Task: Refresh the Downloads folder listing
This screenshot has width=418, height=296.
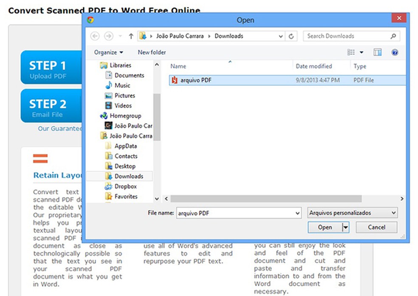Action: [291, 37]
